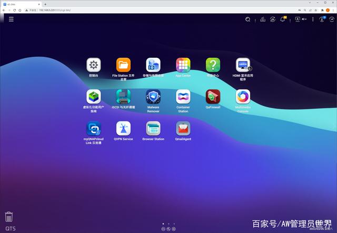Click middle round icon below page dots
Image resolution: width=337 pixels, height=233 pixels.
[x=168, y=229]
